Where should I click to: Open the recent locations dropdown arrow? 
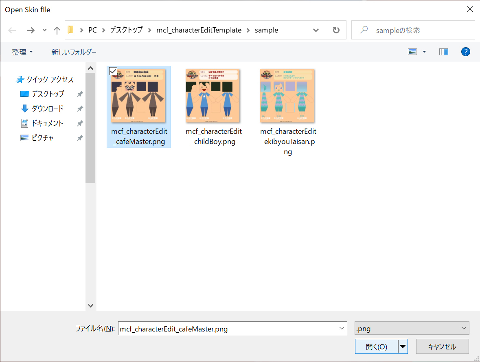click(x=45, y=30)
